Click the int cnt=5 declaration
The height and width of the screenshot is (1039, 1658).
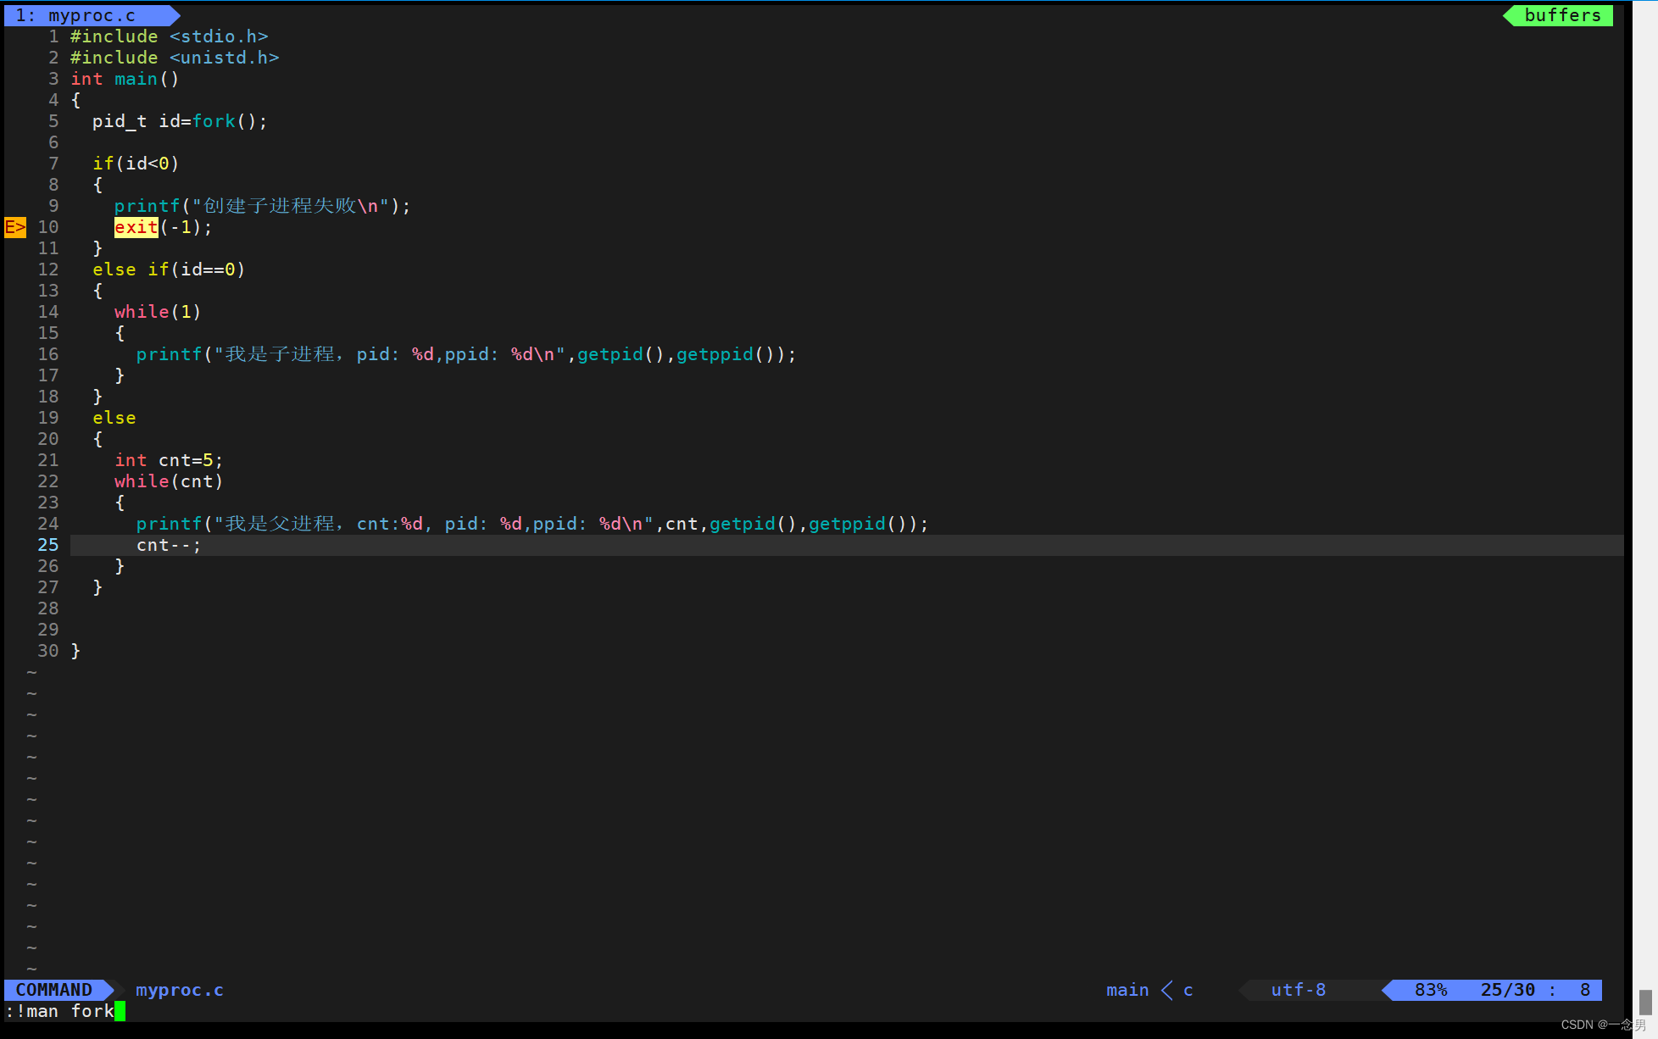click(168, 460)
